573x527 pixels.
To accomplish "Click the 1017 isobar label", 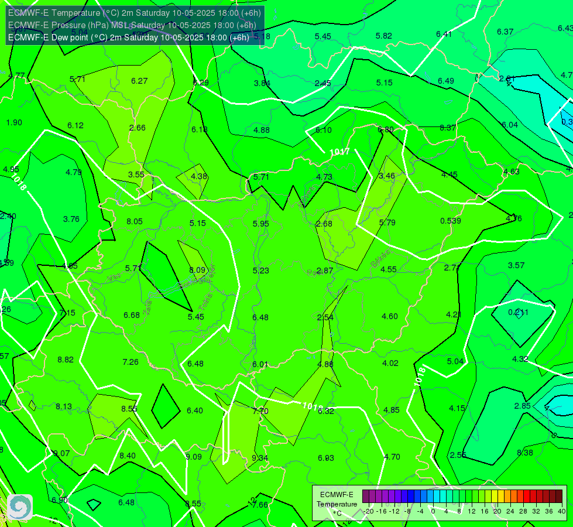I will pyautogui.click(x=339, y=152).
